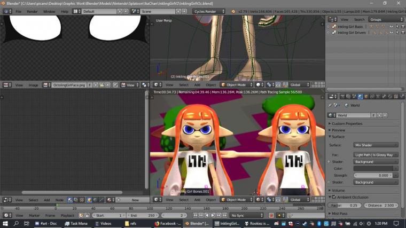Expand the Preview panel
Screen dimensions: 406x228
click(x=337, y=130)
